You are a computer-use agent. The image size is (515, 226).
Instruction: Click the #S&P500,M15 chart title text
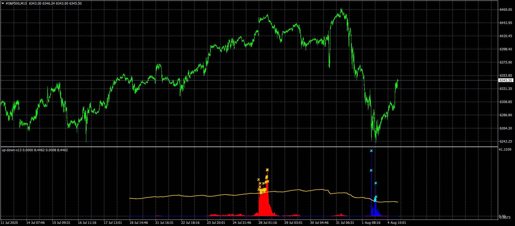click(x=16, y=3)
